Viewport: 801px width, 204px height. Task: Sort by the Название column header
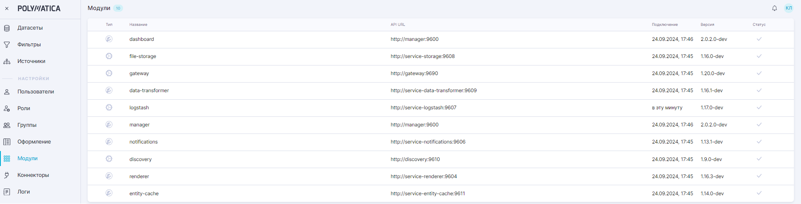pos(138,25)
